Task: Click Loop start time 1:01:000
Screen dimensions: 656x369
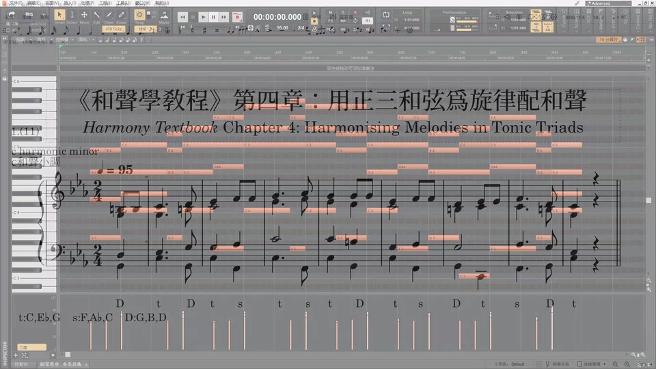Action: (x=411, y=20)
